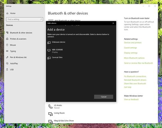Image resolution: width=162 pixels, height=128 pixels.
Task: Open More Bluetooth options link
Action: (x=134, y=58)
